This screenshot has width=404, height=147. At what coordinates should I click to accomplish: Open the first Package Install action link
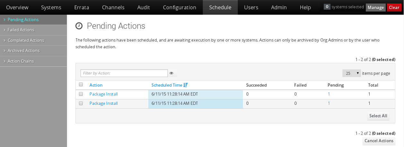104,94
